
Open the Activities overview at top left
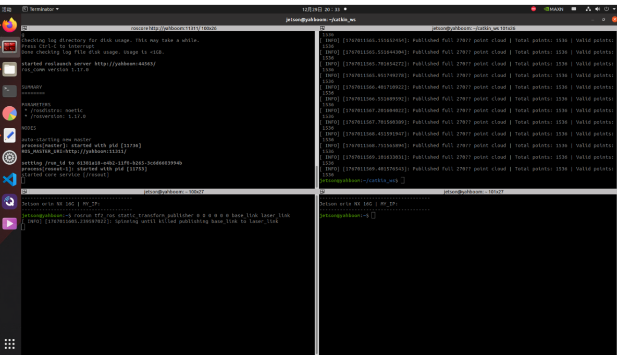tap(7, 9)
